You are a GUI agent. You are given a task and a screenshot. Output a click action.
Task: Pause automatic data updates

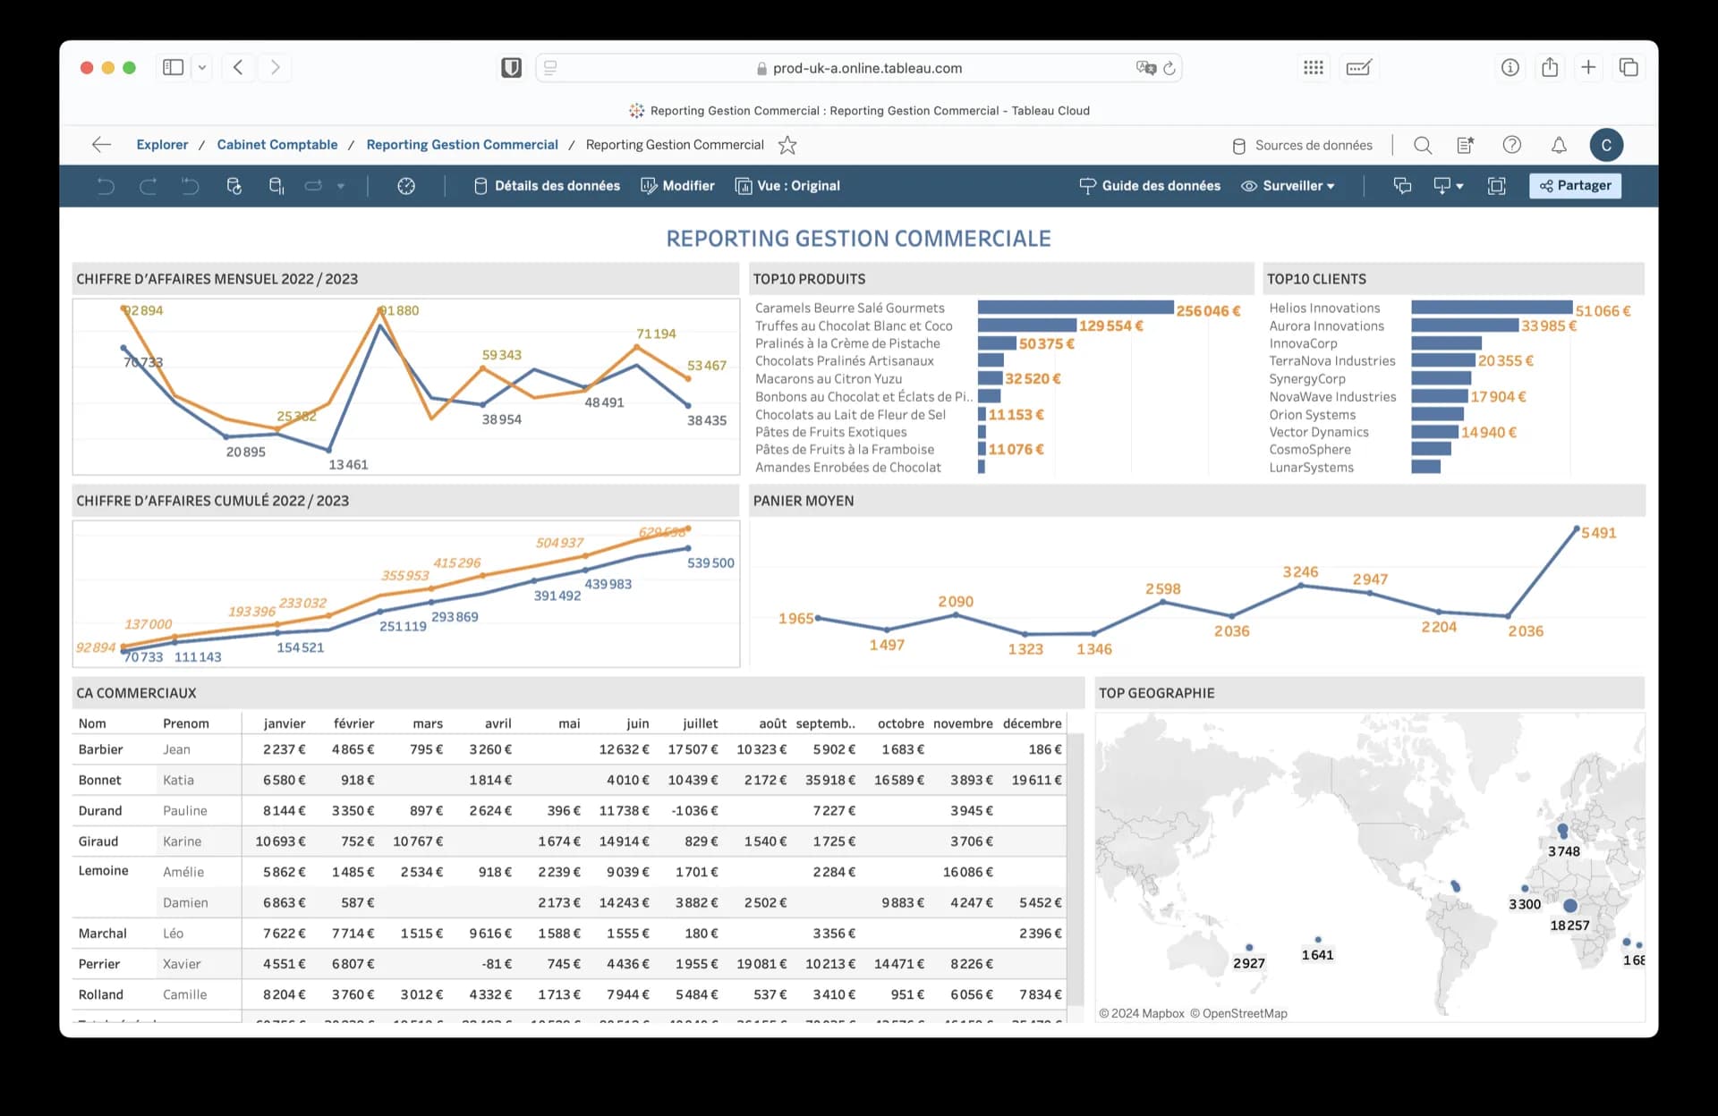tap(276, 186)
